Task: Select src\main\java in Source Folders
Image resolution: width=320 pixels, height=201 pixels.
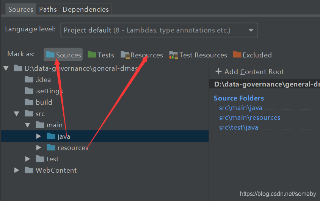Action: coord(241,108)
